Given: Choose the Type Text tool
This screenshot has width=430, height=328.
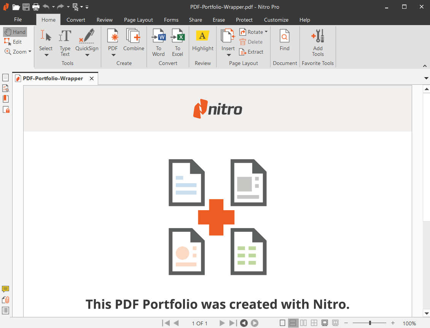Looking at the screenshot, I should click(x=65, y=43).
